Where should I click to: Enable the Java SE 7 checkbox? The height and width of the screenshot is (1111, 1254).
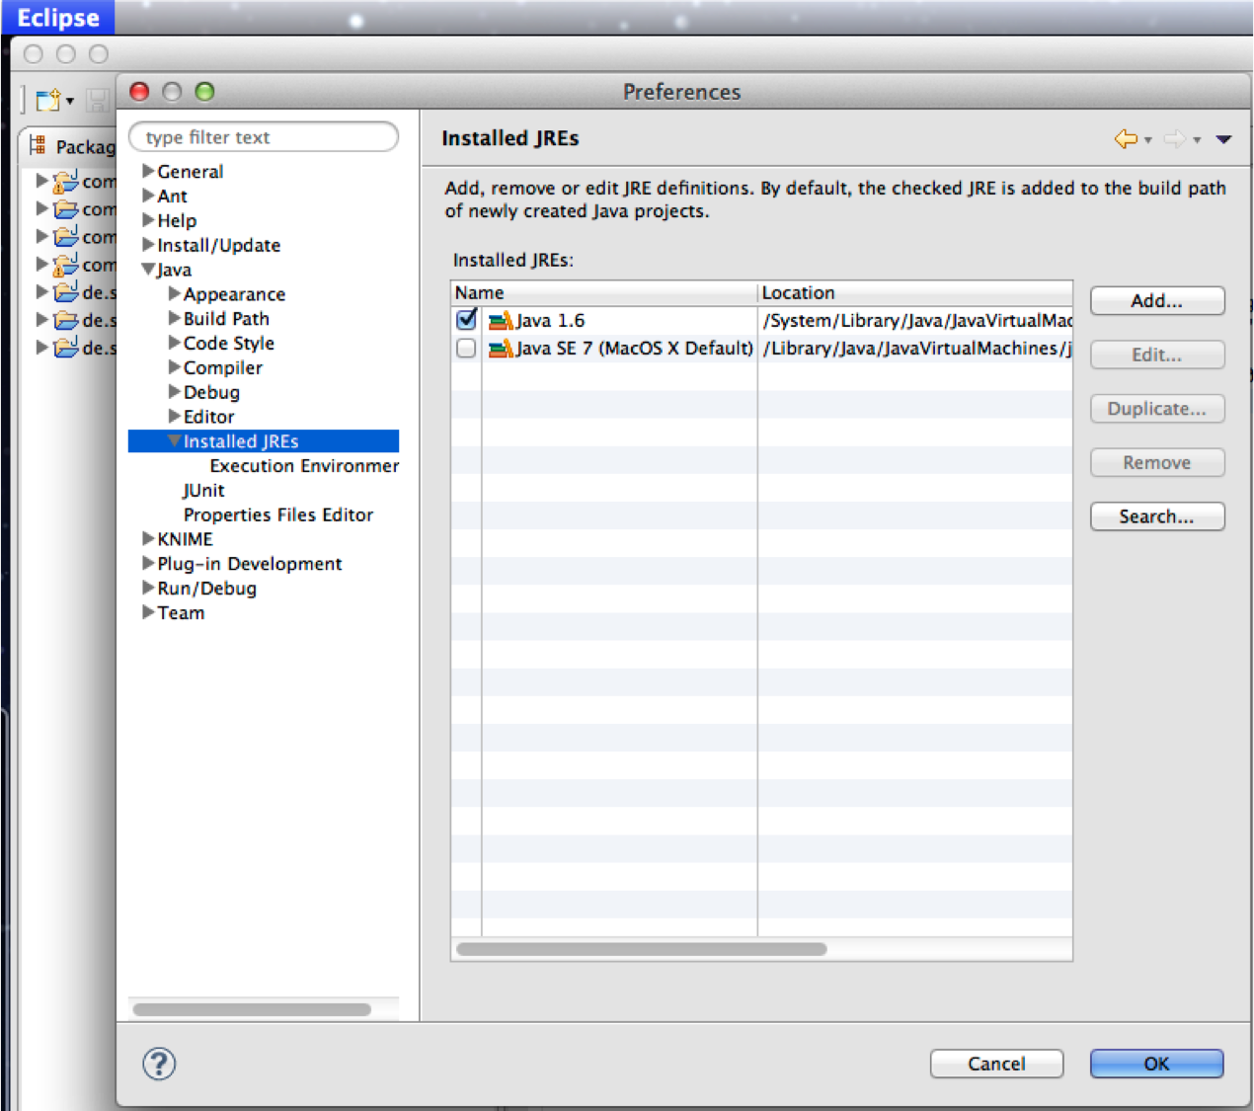466,349
